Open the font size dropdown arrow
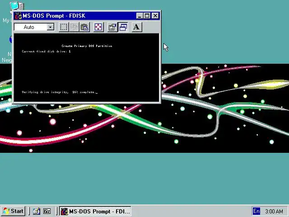Screen dimensions: 289x217 50,27
